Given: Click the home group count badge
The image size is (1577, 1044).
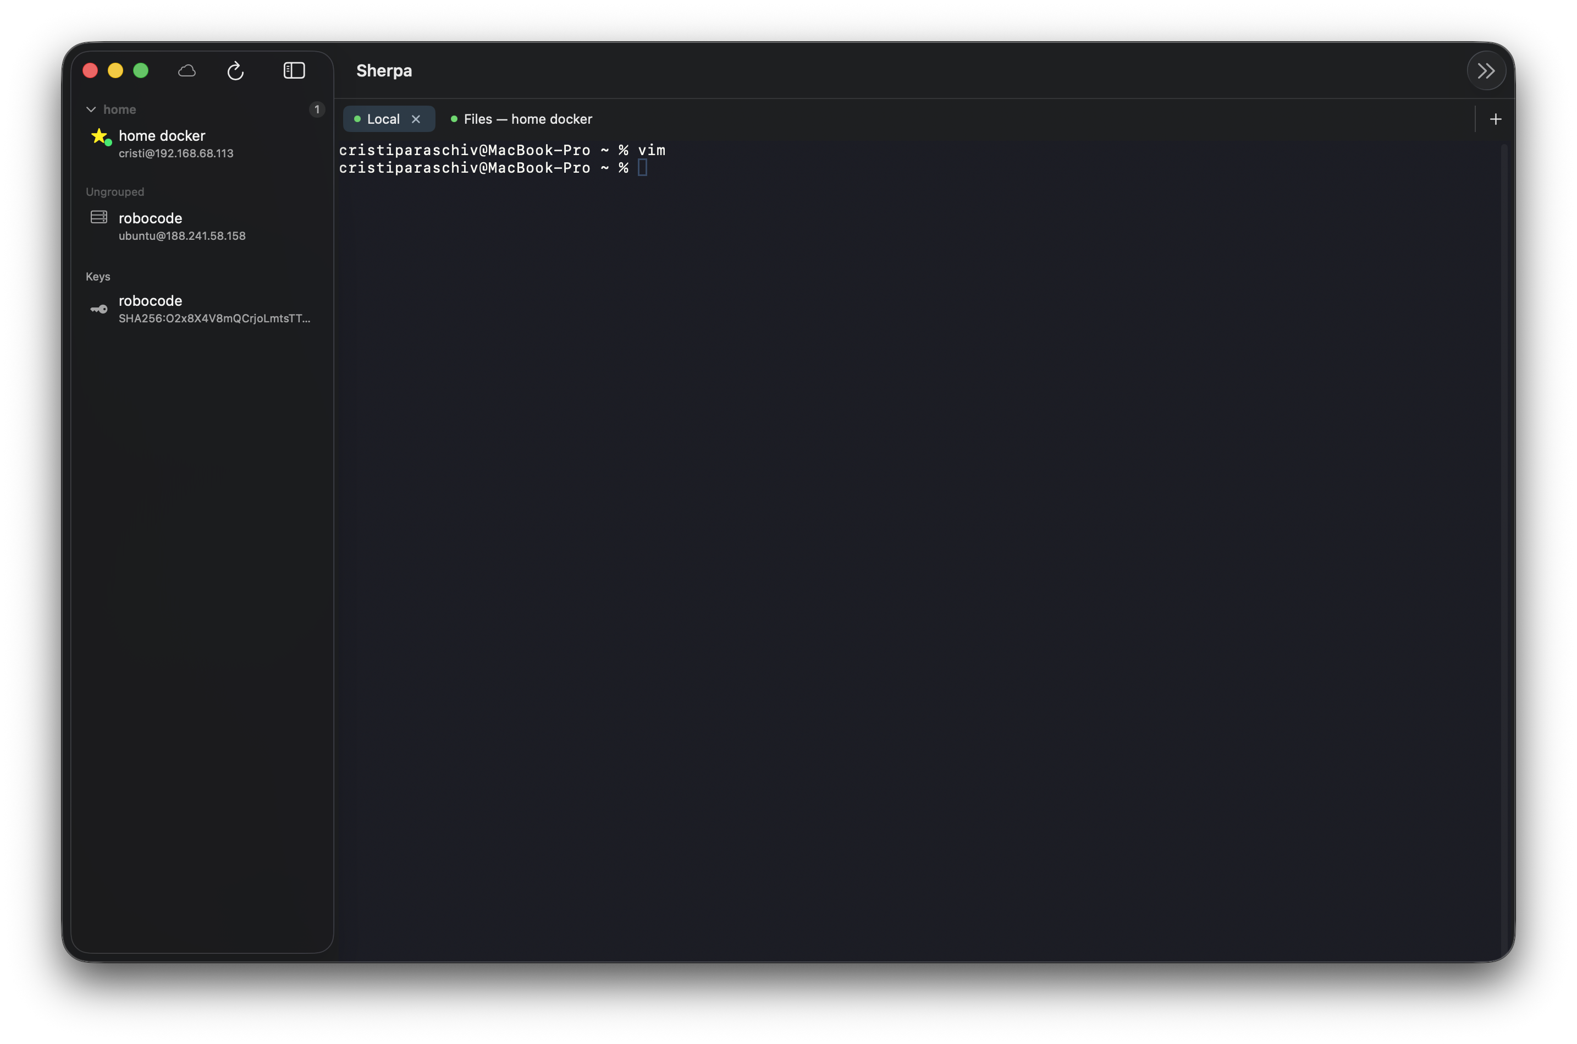Looking at the screenshot, I should [317, 109].
